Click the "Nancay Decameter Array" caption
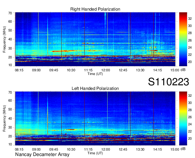Viewport: 195px width, 158px height. pyautogui.click(x=42, y=155)
